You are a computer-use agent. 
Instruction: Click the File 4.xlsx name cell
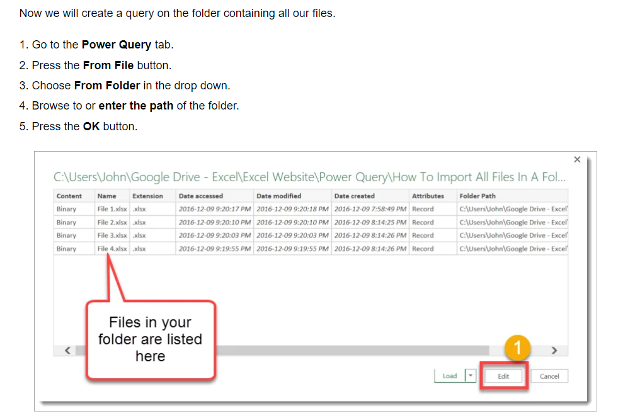112,249
